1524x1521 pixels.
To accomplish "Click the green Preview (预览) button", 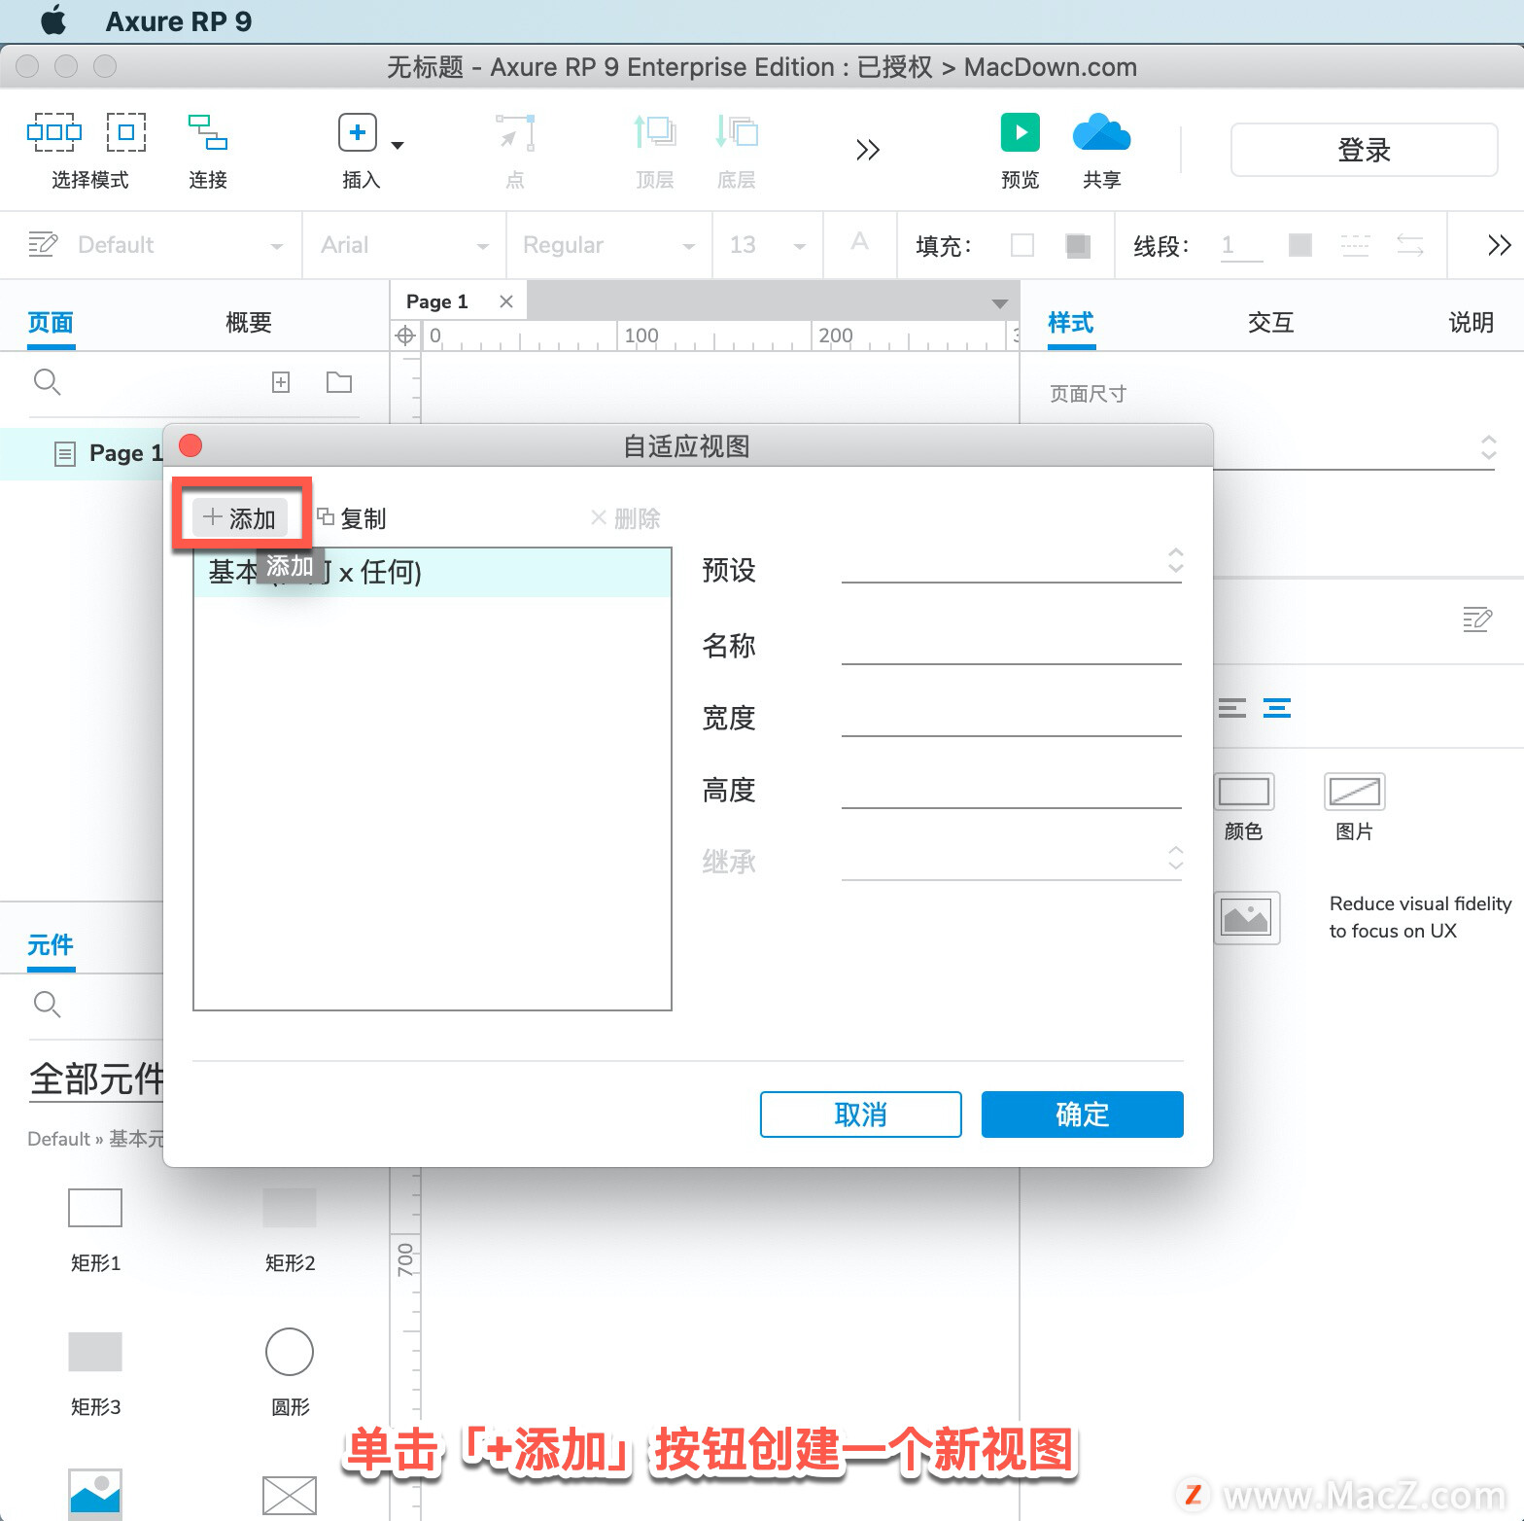I will coord(1021,132).
